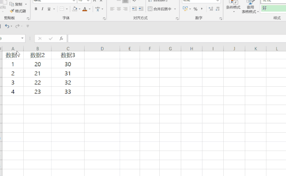Decrease decimal places

(218, 9)
